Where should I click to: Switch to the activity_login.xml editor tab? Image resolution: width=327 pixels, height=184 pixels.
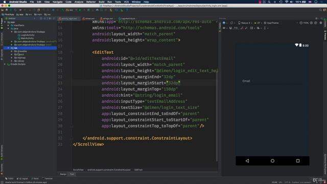pyautogui.click(x=69, y=18)
